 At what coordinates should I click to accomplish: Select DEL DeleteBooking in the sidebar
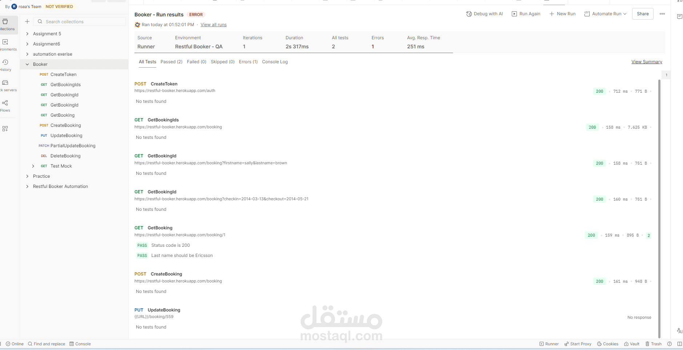74,156
